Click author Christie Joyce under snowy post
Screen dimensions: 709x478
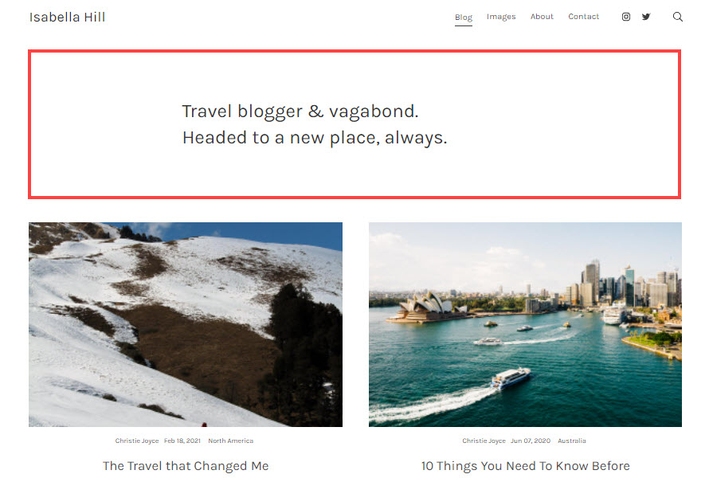click(x=136, y=441)
